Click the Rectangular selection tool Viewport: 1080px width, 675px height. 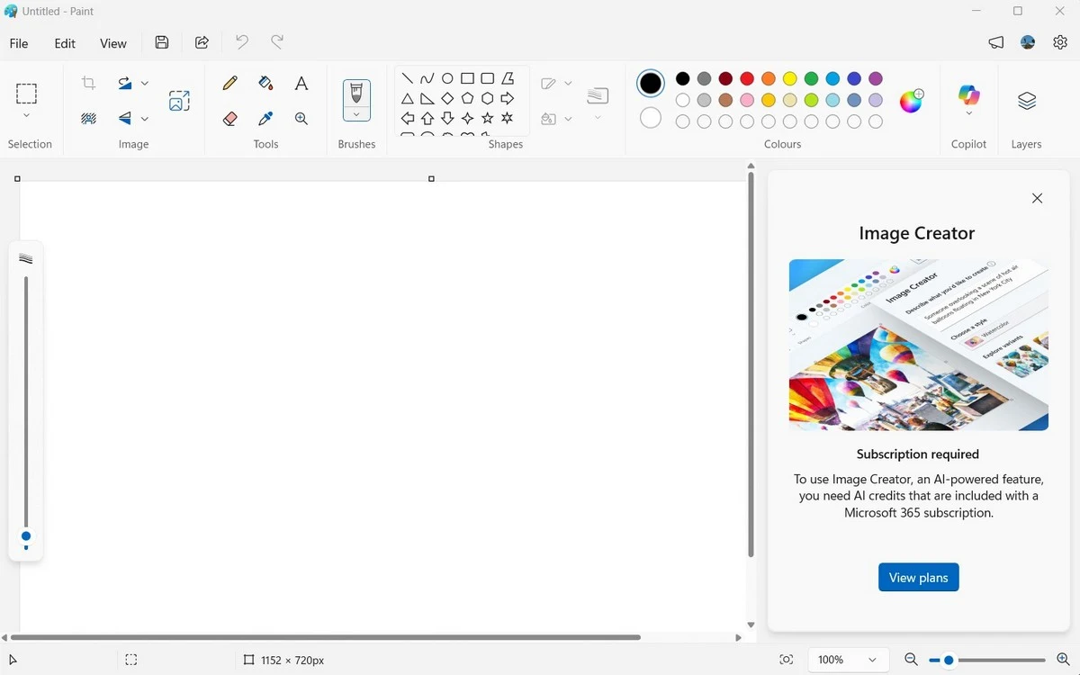pos(26,93)
